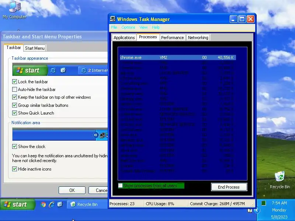Uncheck Hide inactive icons
This screenshot has height=221, width=295.
point(14,169)
